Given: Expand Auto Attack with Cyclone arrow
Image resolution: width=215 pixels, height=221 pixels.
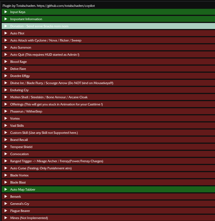Looking at the screenshot, I should (6, 40).
